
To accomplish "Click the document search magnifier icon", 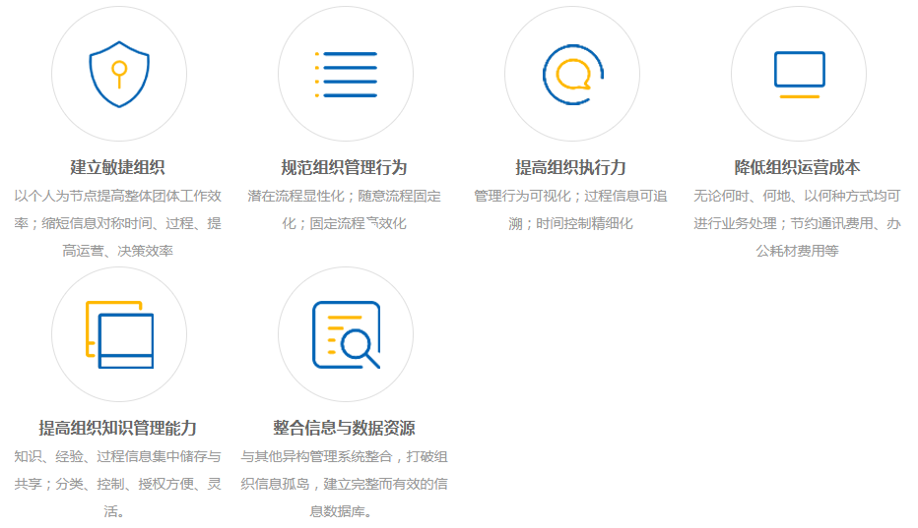I will click(x=345, y=334).
